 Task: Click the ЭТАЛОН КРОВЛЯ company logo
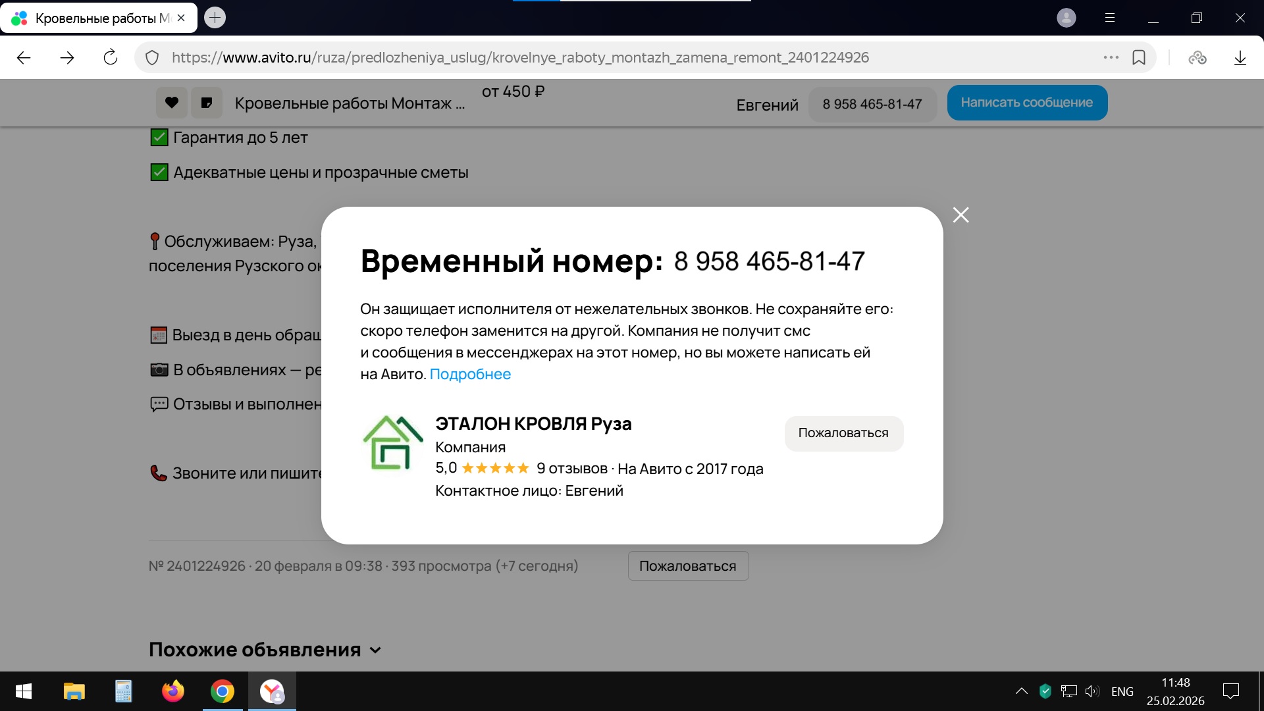pos(393,442)
